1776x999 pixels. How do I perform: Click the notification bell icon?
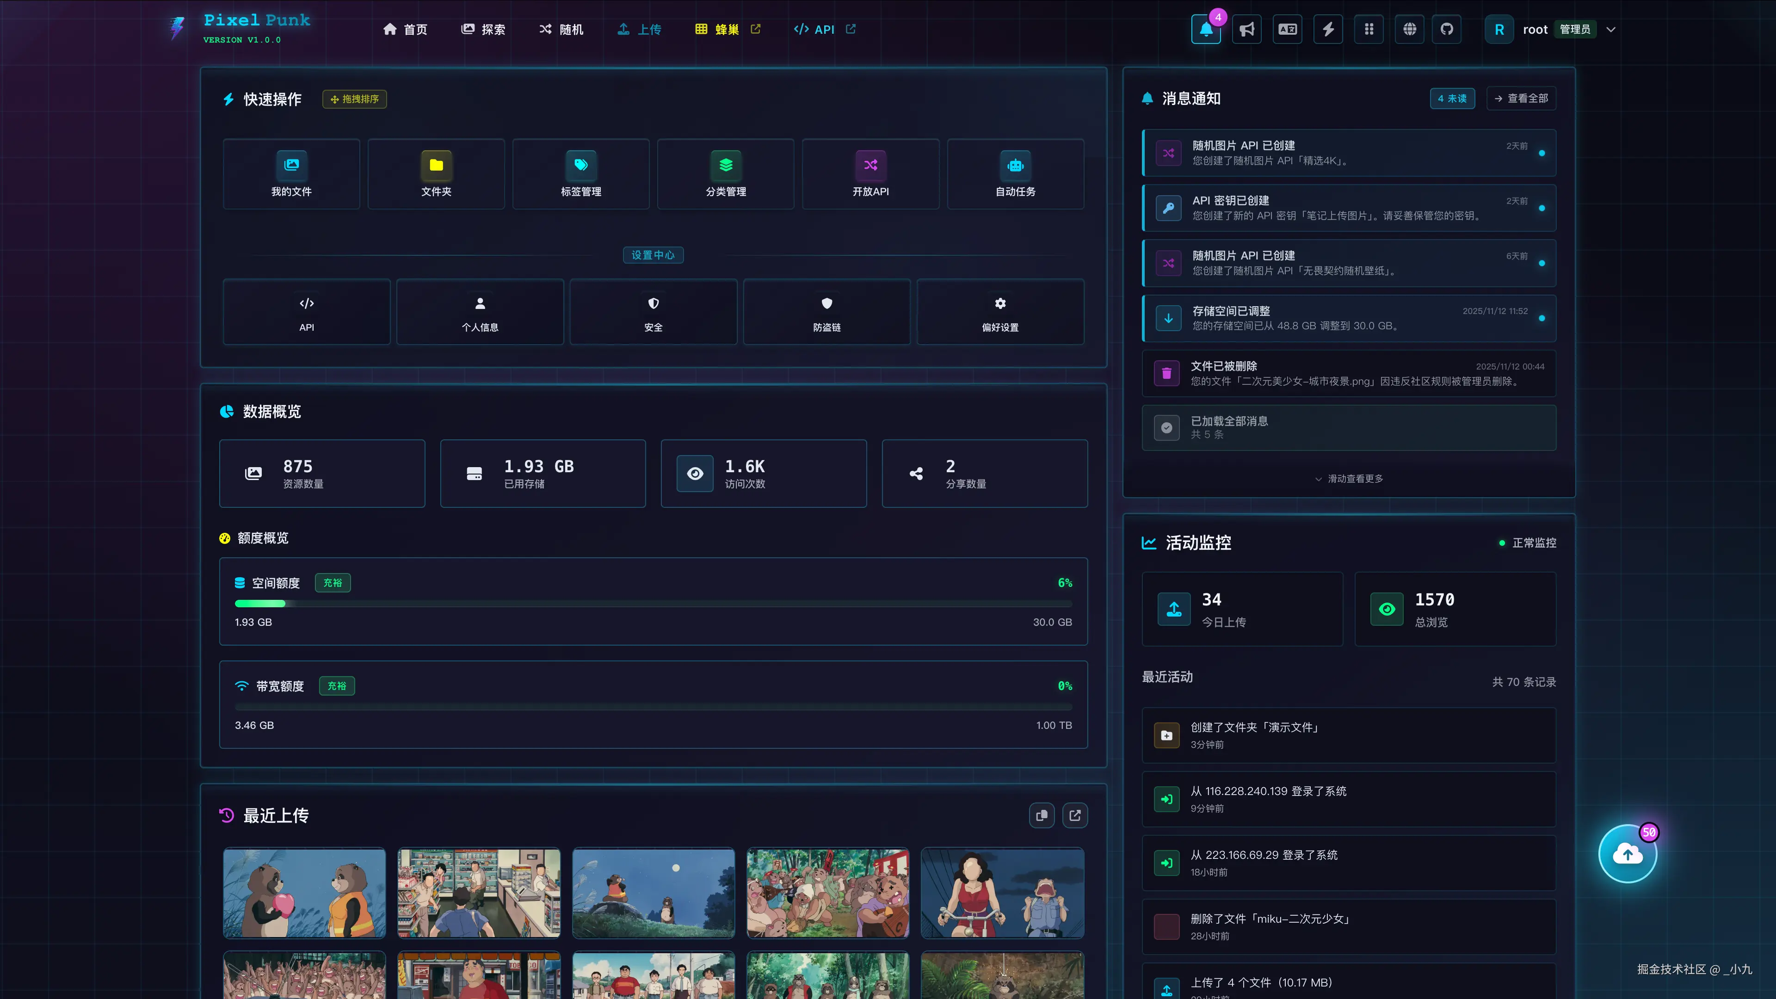(1206, 30)
